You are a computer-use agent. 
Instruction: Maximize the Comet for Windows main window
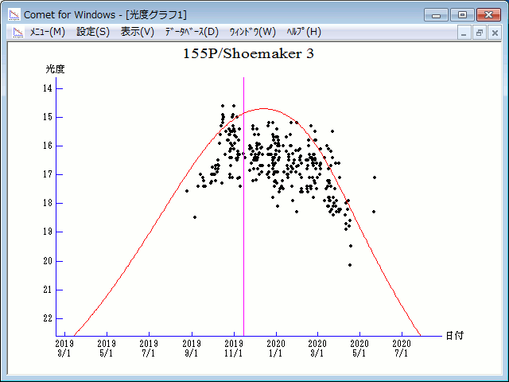(461, 14)
